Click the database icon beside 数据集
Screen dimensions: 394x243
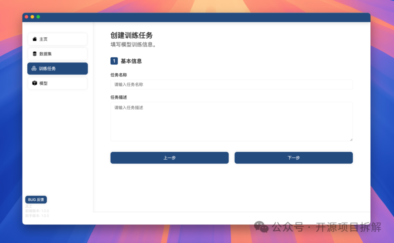coord(34,54)
